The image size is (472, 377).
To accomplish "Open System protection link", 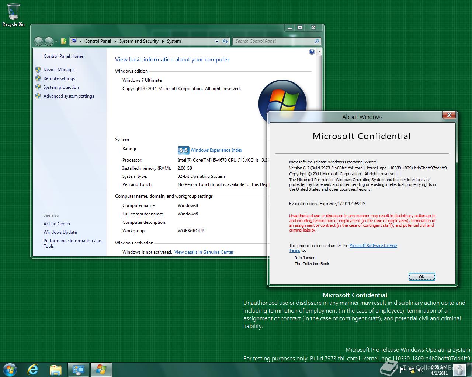I will (x=61, y=87).
